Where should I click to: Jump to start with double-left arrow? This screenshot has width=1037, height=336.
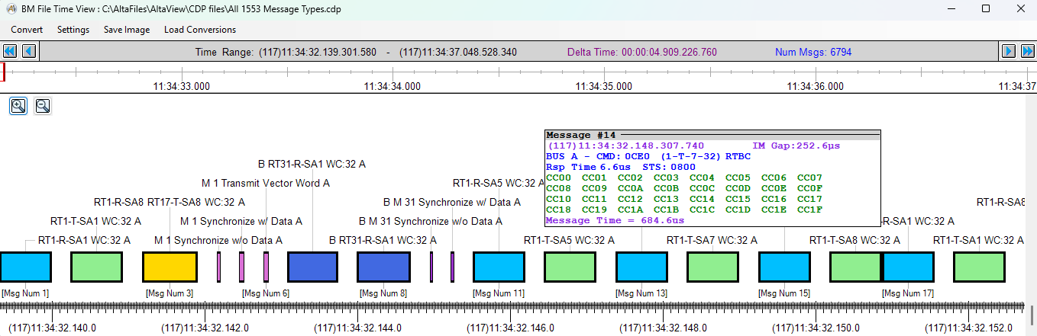point(10,51)
